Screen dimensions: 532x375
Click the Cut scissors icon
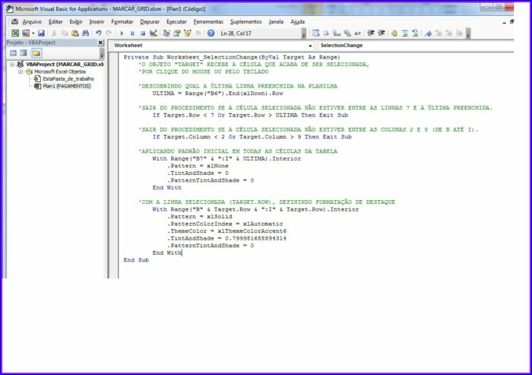coord(54,33)
